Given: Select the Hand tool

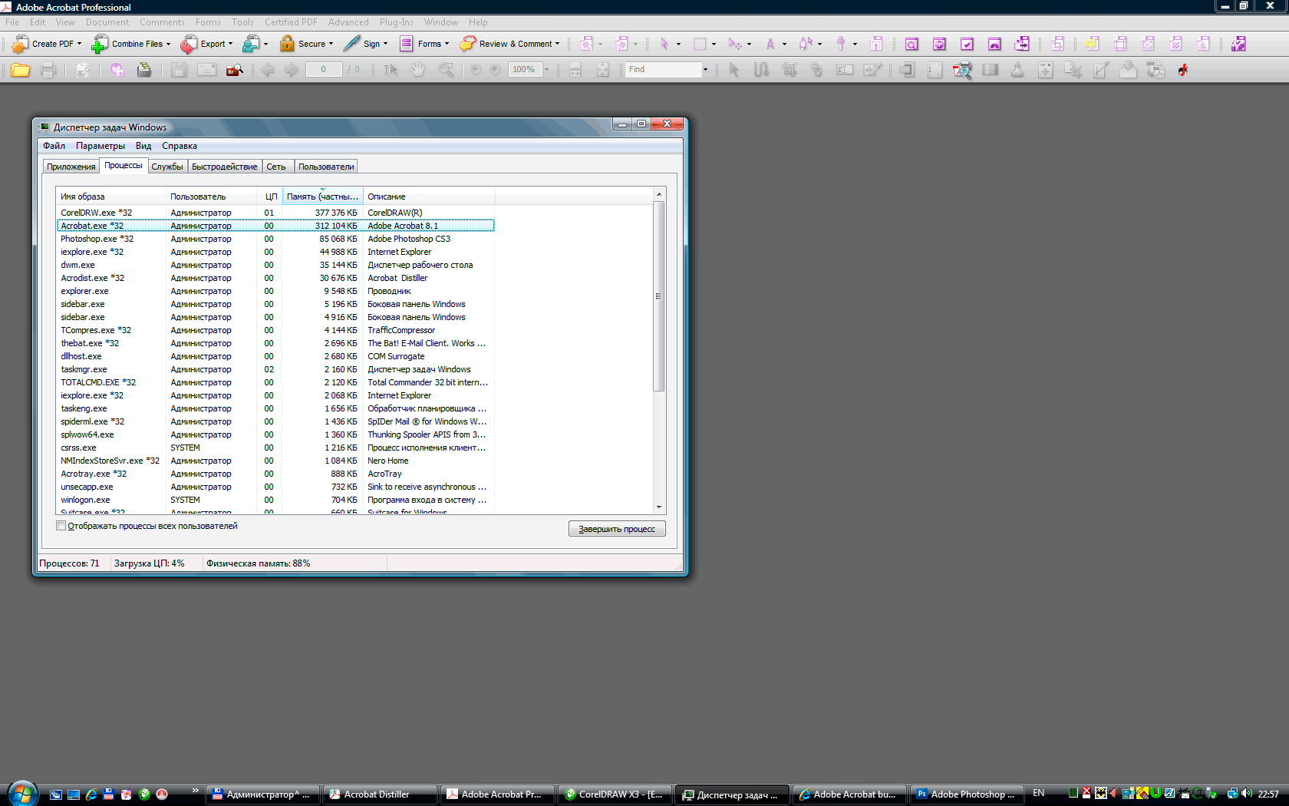Looking at the screenshot, I should tap(417, 70).
